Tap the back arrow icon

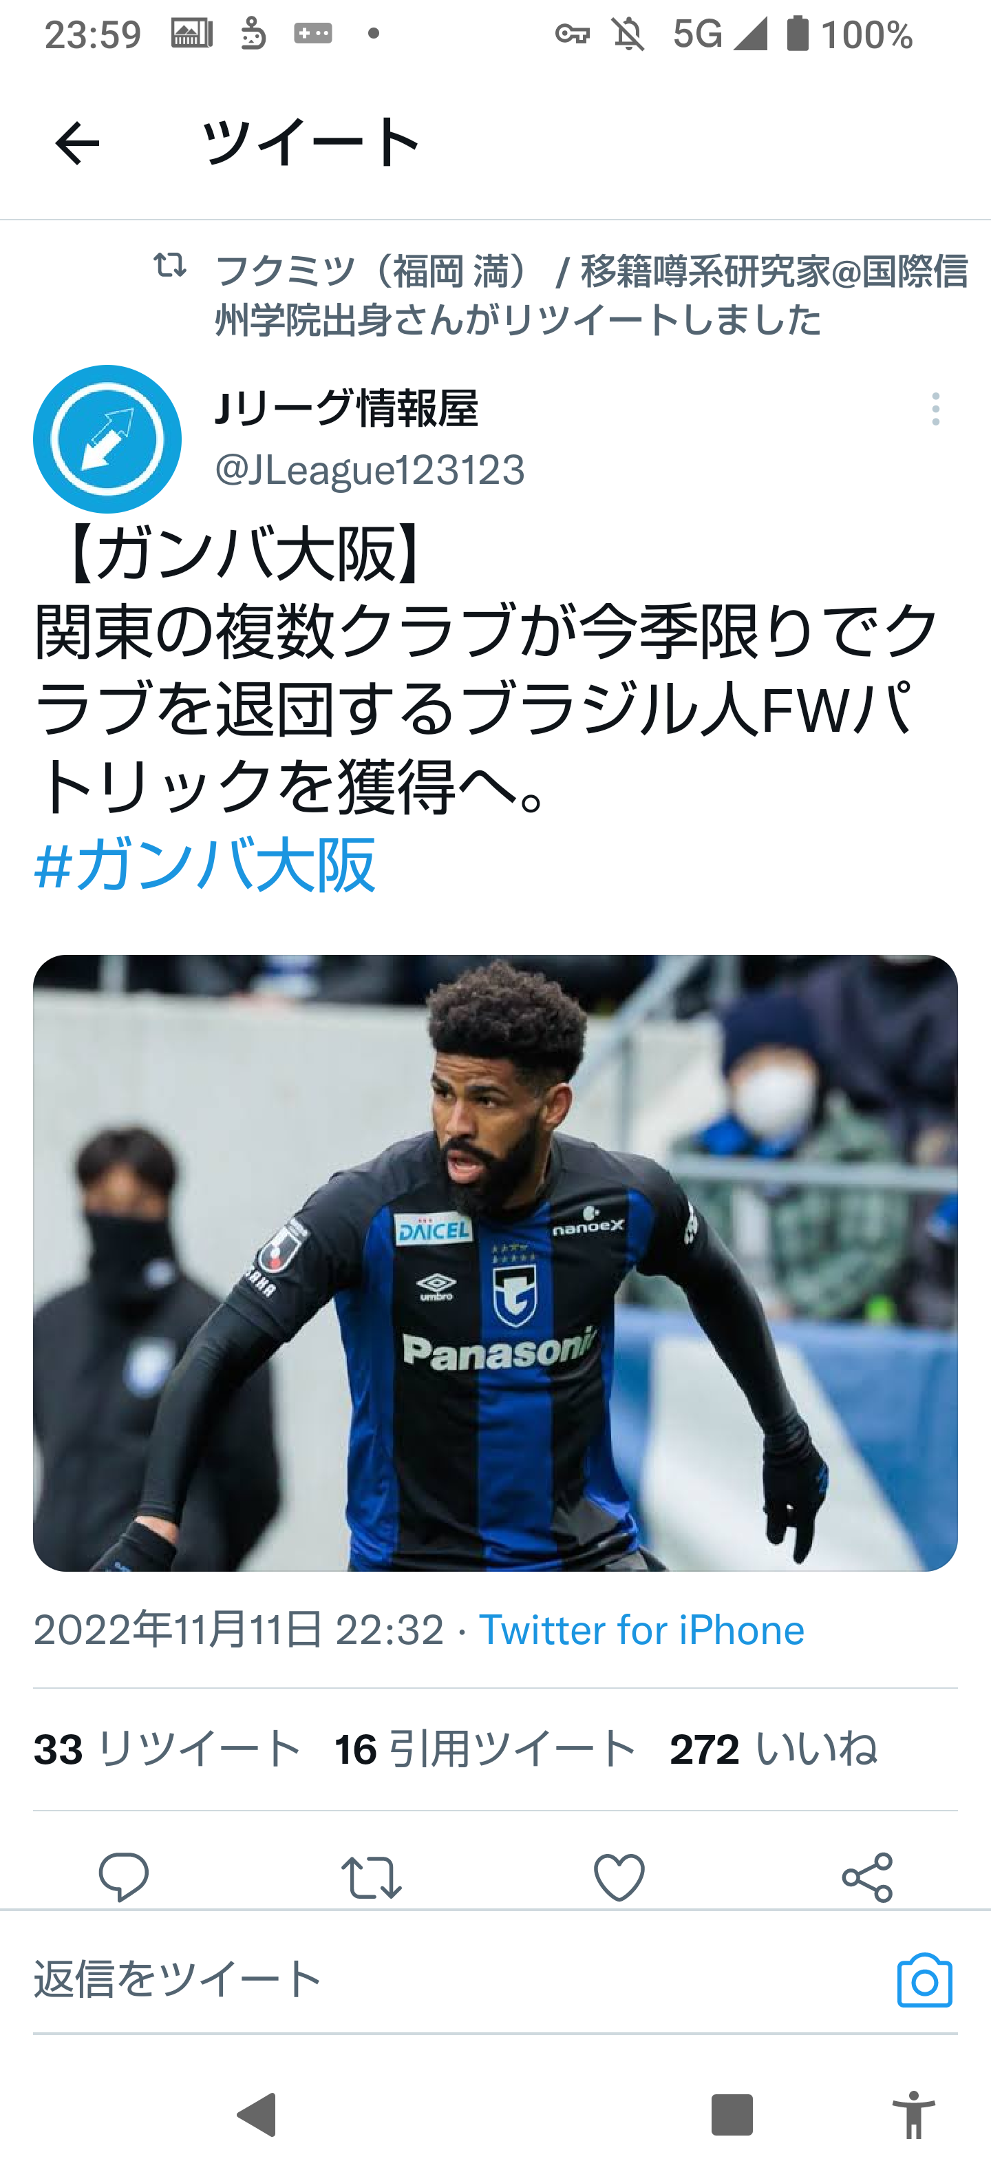point(77,143)
